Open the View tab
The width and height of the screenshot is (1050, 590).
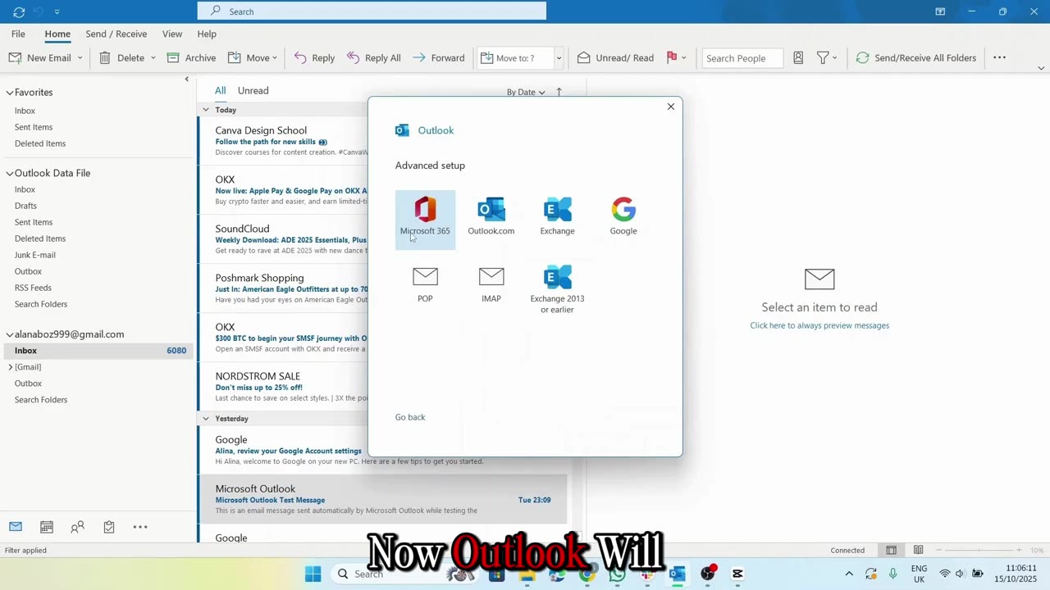(x=172, y=34)
